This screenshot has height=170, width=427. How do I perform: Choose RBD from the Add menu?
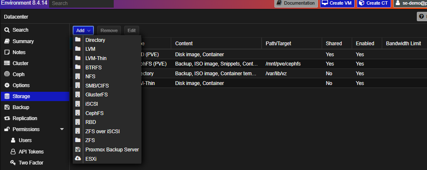click(x=107, y=122)
